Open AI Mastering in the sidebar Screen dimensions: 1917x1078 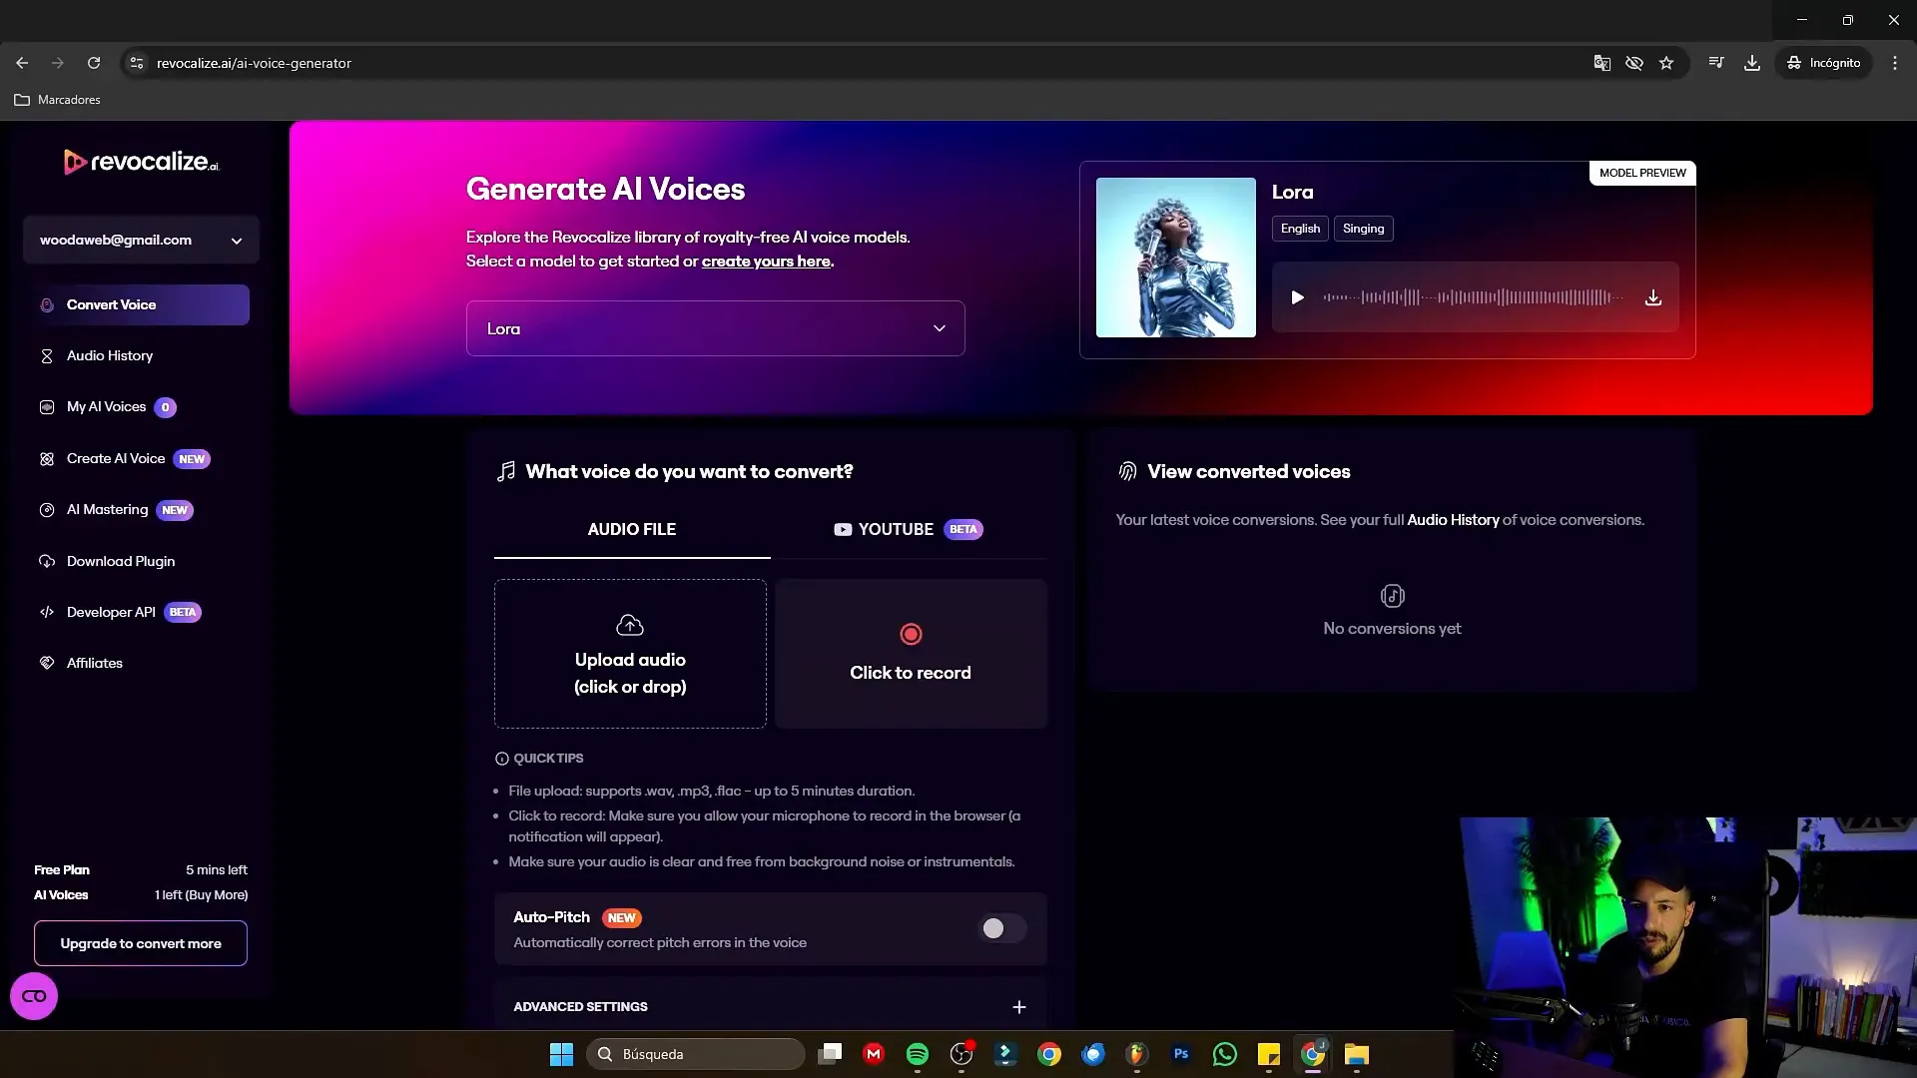point(108,509)
